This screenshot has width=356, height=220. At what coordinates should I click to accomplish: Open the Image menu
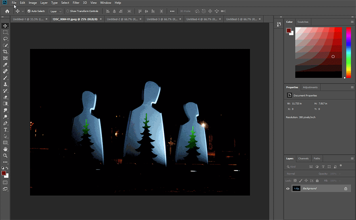coord(33,3)
